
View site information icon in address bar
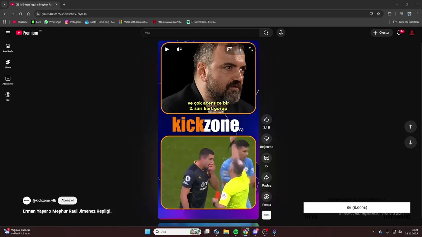tap(38, 14)
